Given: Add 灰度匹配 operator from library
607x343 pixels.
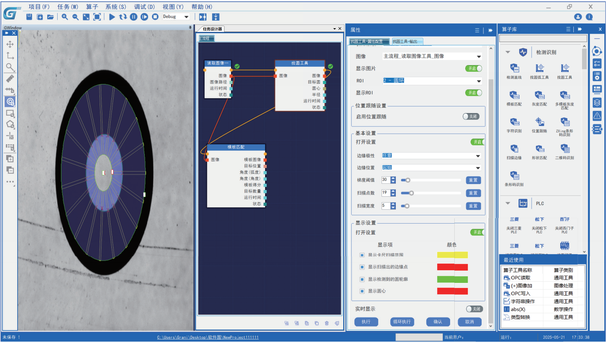Looking at the screenshot, I should [x=540, y=99].
